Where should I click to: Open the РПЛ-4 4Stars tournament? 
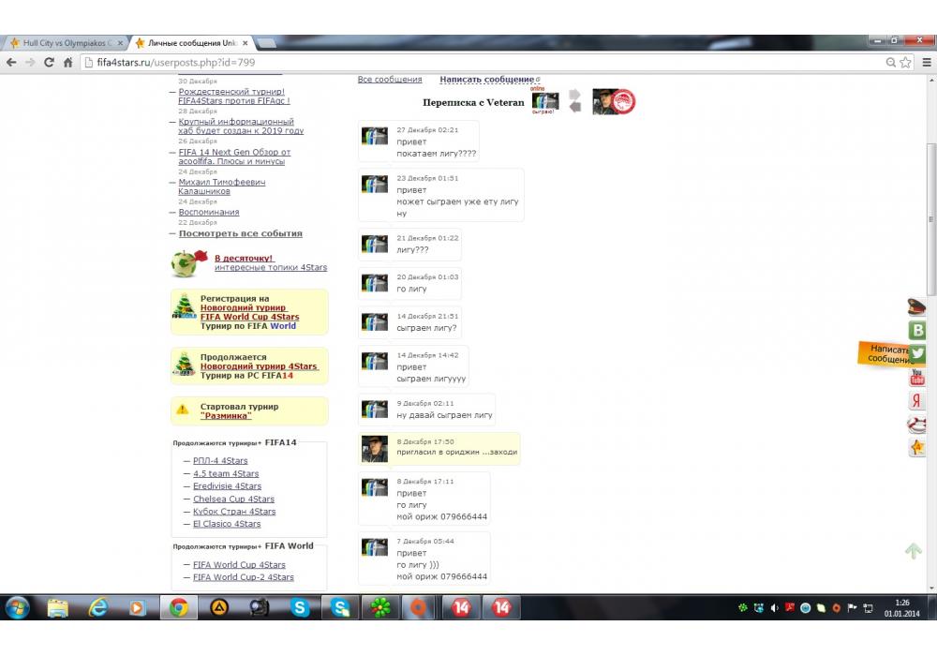[x=220, y=461]
